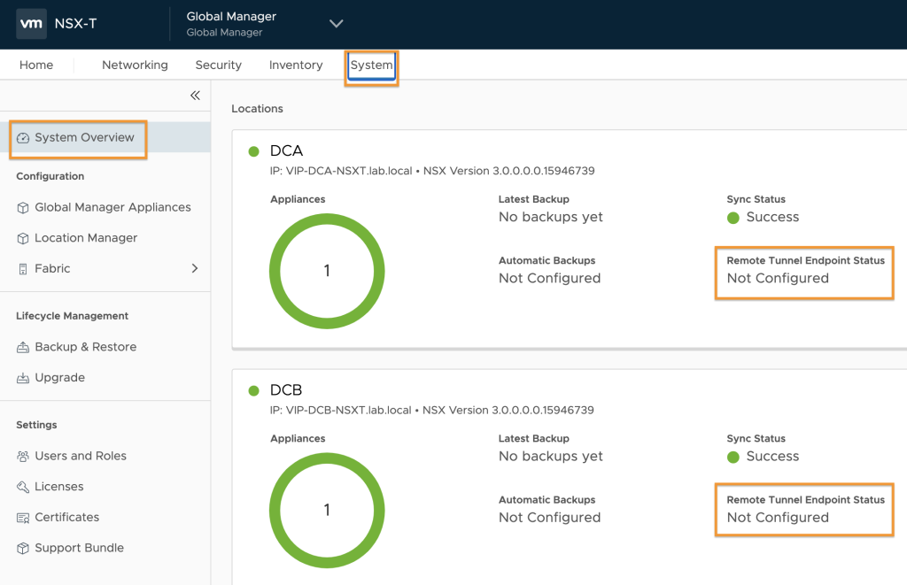Switch to the Security tab
This screenshot has height=585, width=907.
[x=219, y=65]
